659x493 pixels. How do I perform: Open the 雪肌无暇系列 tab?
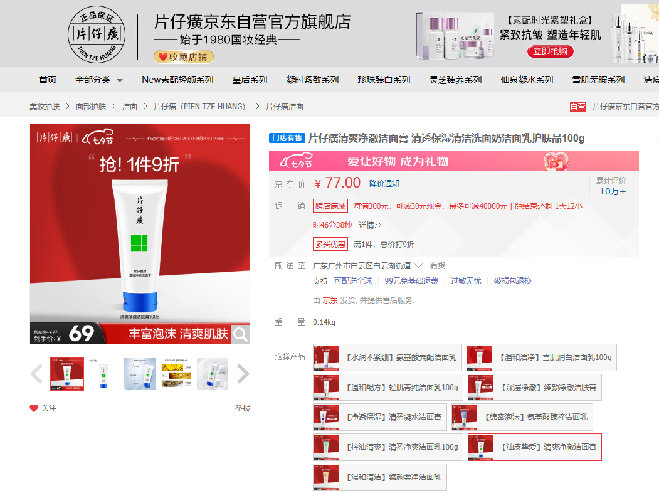tap(598, 80)
